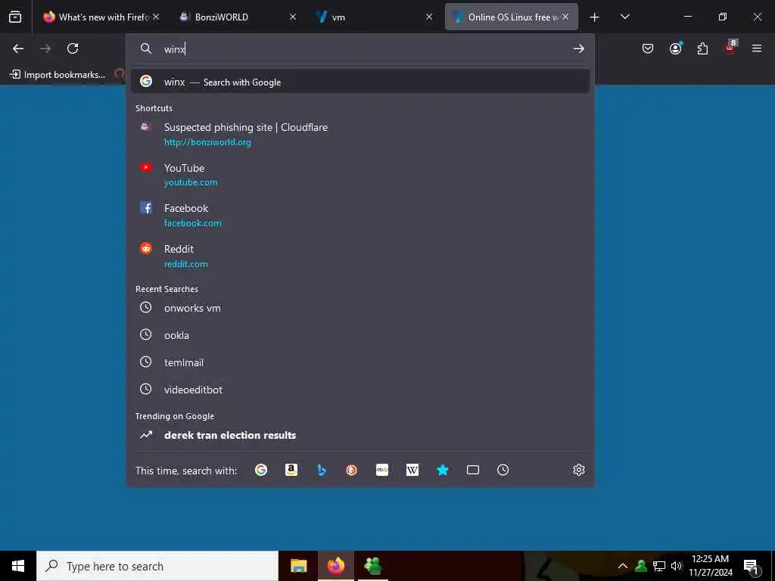Open Firefox account menu icon
The height and width of the screenshot is (581, 775).
coord(675,48)
